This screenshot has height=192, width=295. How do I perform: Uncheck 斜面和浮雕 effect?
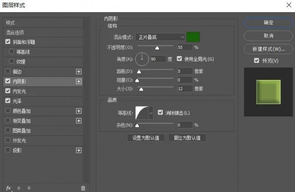[8, 41]
